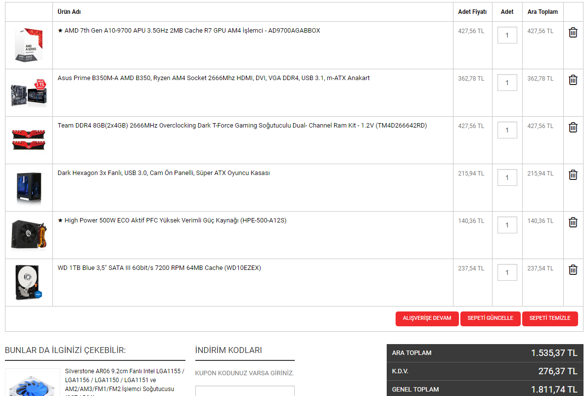The width and height of the screenshot is (585, 396).
Task: Click the Ara Toplam column header
Action: pos(542,12)
